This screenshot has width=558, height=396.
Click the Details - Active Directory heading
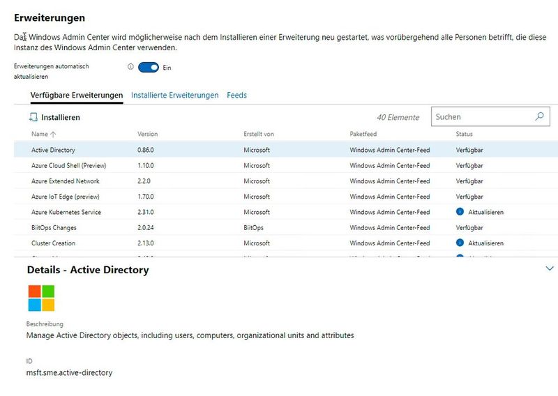coord(88,270)
